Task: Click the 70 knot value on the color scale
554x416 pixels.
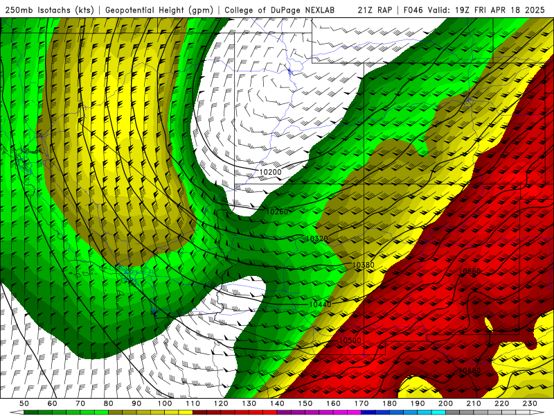Action: click(80, 404)
